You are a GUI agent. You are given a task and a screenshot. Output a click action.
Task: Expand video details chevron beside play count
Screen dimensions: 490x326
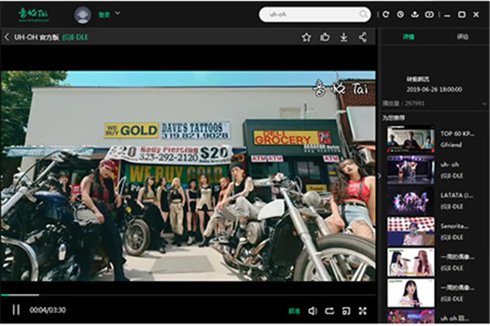click(484, 104)
